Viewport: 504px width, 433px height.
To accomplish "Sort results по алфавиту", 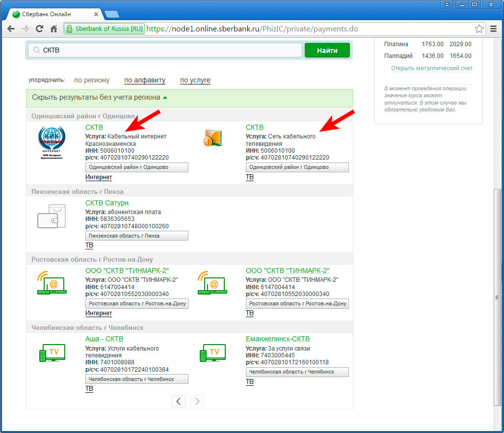I will pos(145,80).
